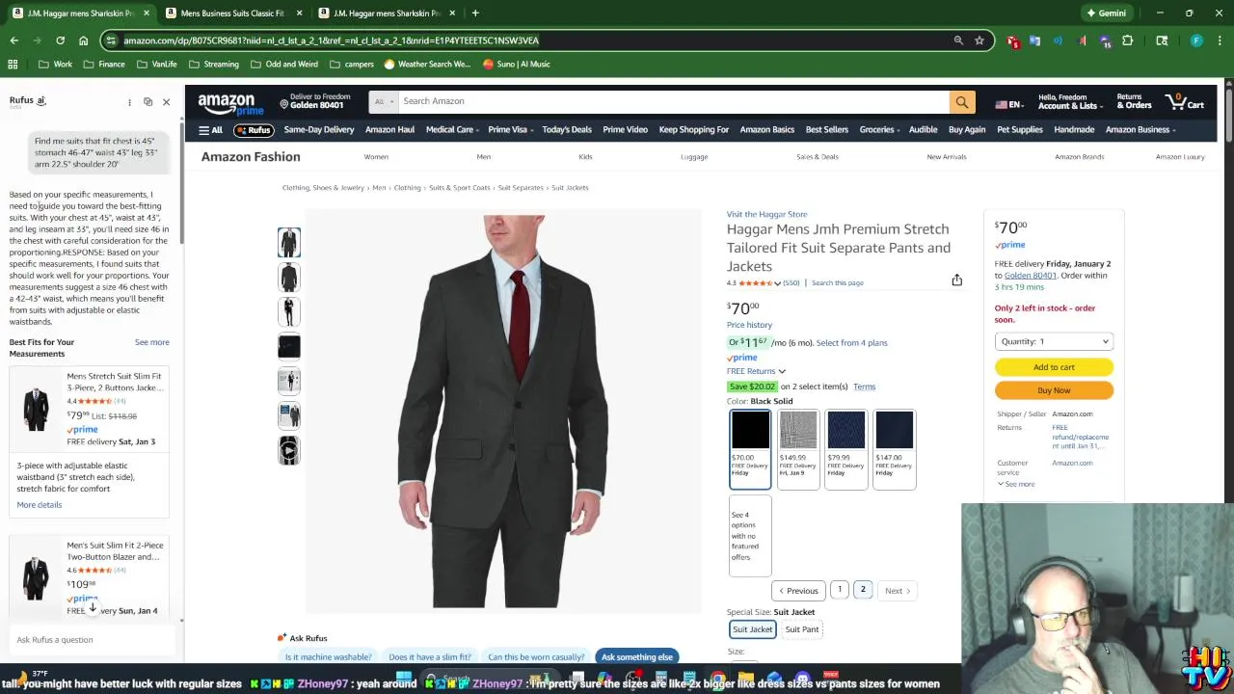Image resolution: width=1234 pixels, height=694 pixels.
Task: Close the Rufus AI side panel
Action: [x=166, y=101]
